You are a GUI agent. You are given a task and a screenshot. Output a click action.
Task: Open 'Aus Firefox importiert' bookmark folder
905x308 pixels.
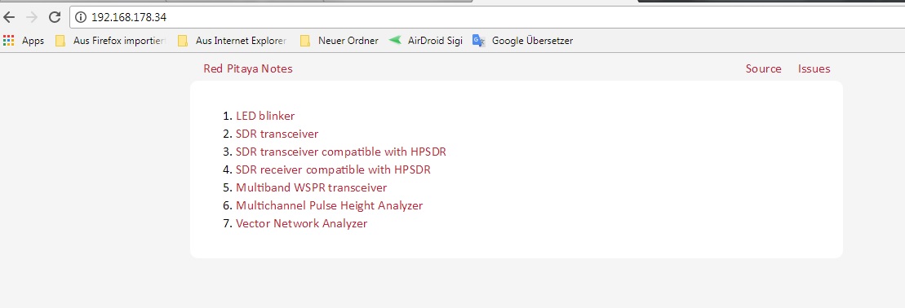coord(111,41)
